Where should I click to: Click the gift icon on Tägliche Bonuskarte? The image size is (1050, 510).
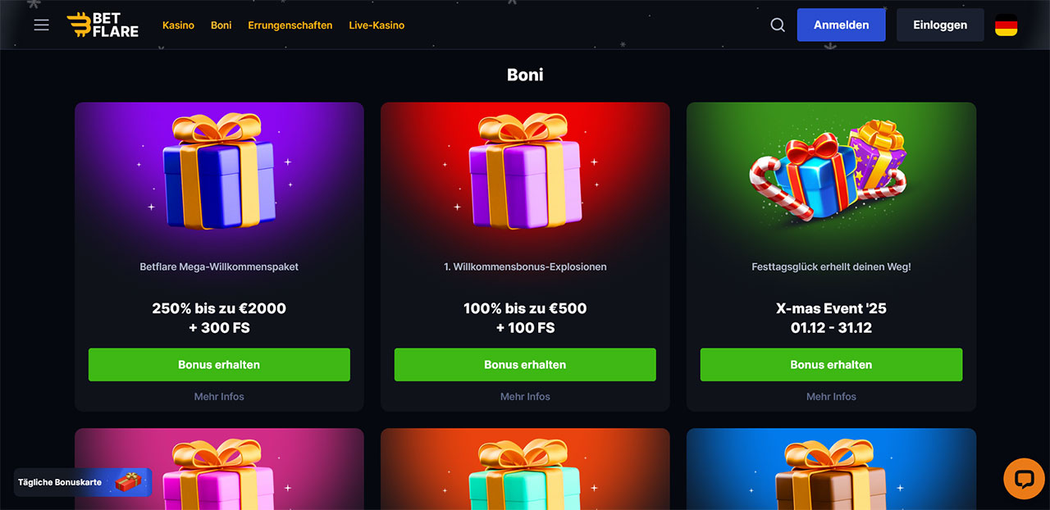[x=128, y=482]
